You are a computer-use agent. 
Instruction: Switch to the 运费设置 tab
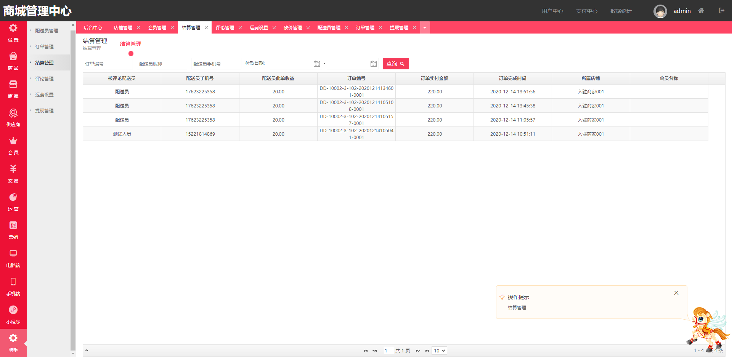[258, 28]
